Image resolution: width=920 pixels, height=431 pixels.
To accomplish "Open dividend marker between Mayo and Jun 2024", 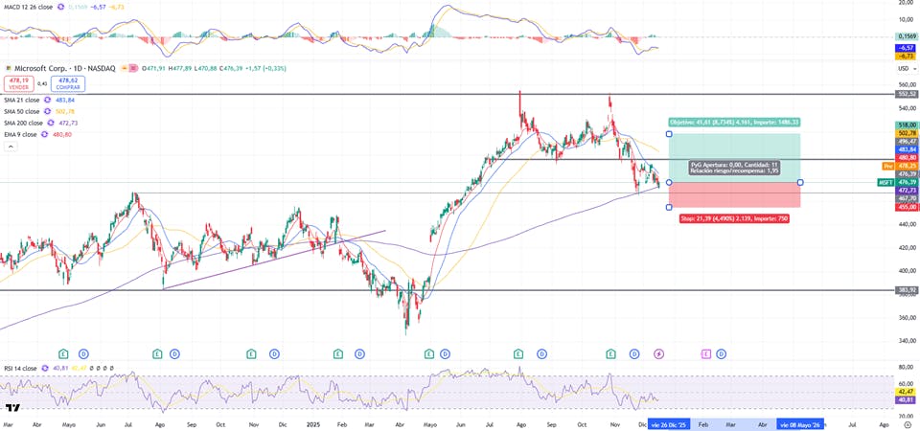I will point(84,353).
